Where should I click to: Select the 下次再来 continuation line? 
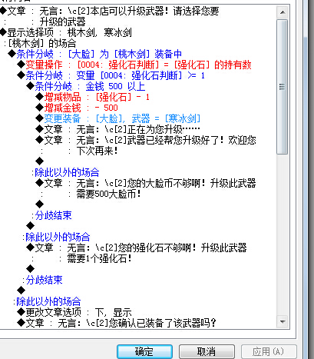[78, 151]
